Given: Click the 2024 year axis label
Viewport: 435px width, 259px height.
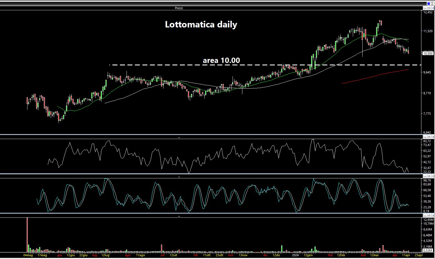Looking at the screenshot, I should tap(295, 255).
